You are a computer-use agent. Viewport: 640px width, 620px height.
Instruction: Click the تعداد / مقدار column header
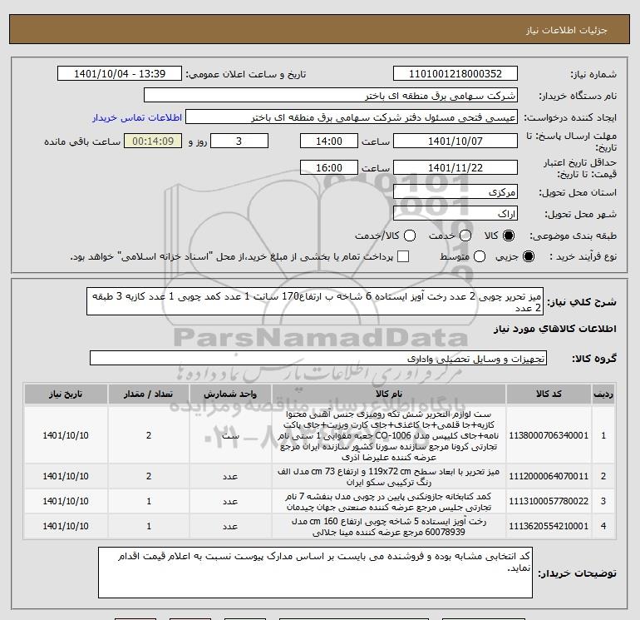tap(149, 394)
